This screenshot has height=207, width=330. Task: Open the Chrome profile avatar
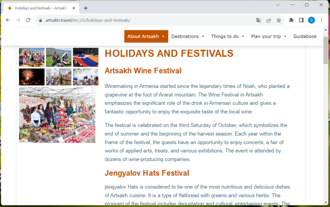[x=311, y=20]
